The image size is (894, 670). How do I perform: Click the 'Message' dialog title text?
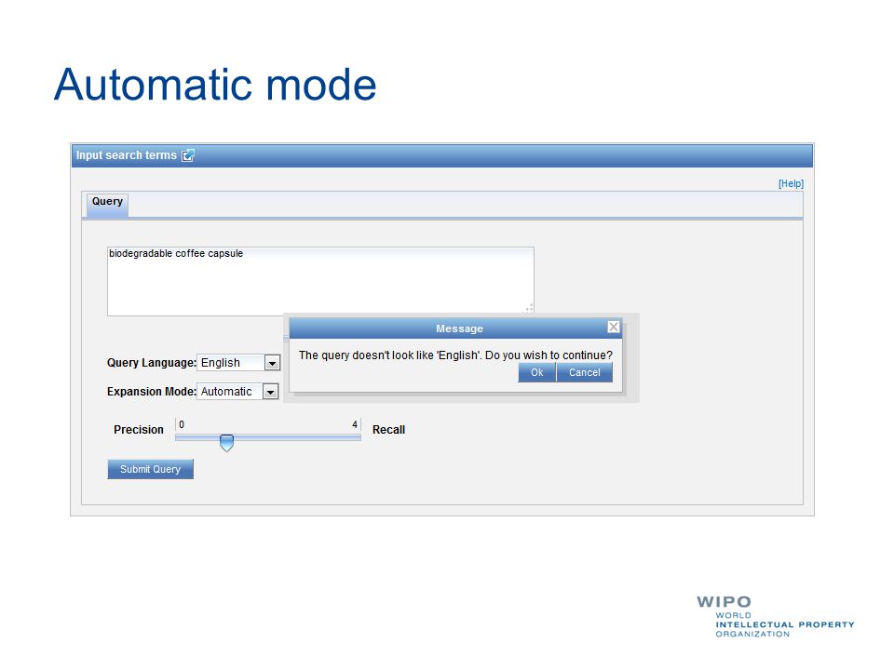point(459,328)
